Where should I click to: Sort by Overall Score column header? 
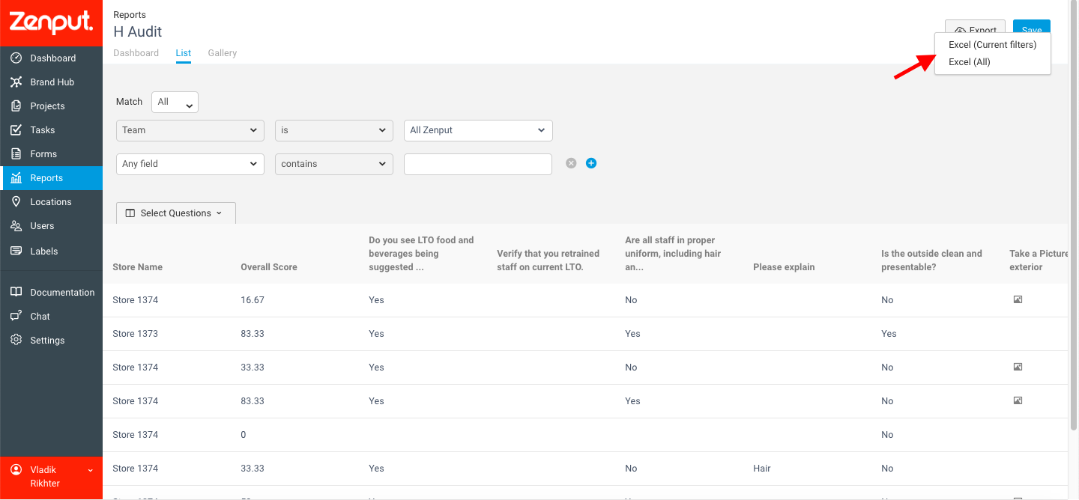pos(269,267)
